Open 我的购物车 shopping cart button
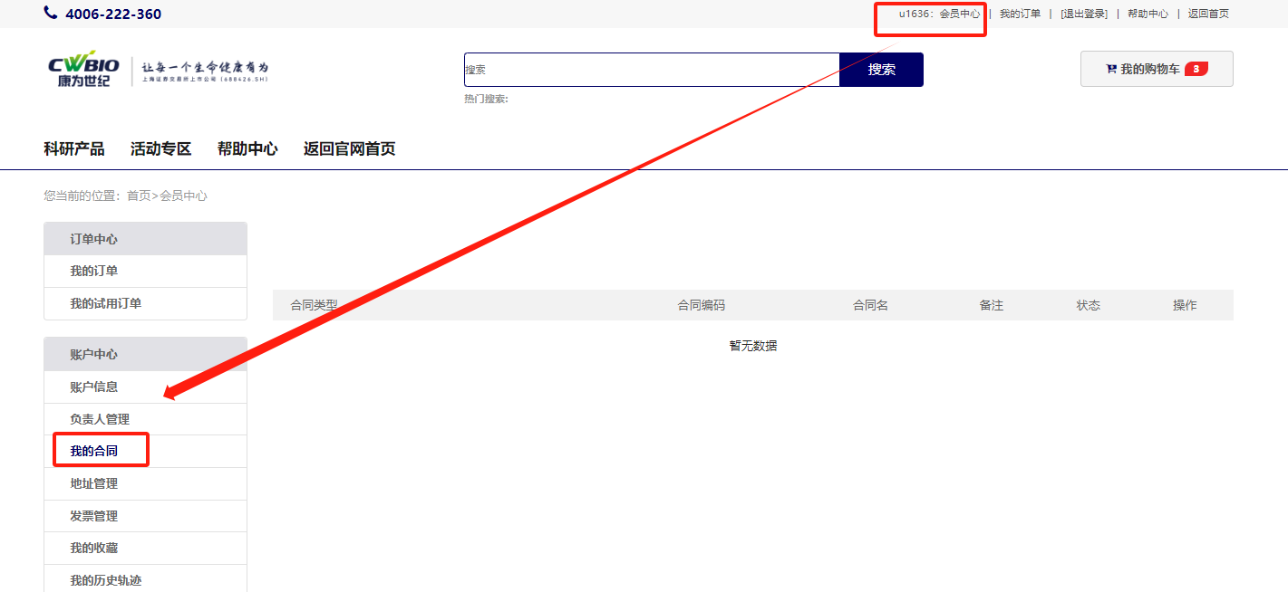This screenshot has width=1288, height=592. coord(1156,69)
